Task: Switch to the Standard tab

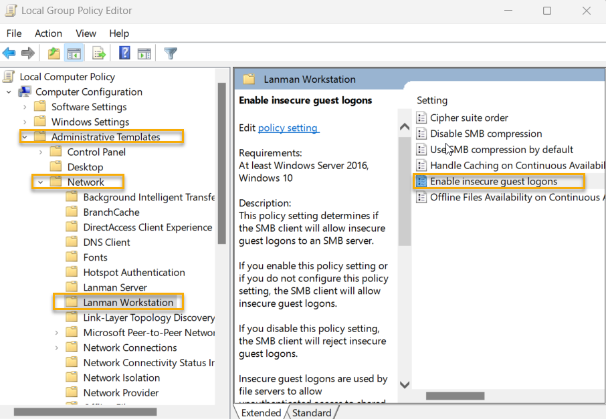Action: coord(311,413)
